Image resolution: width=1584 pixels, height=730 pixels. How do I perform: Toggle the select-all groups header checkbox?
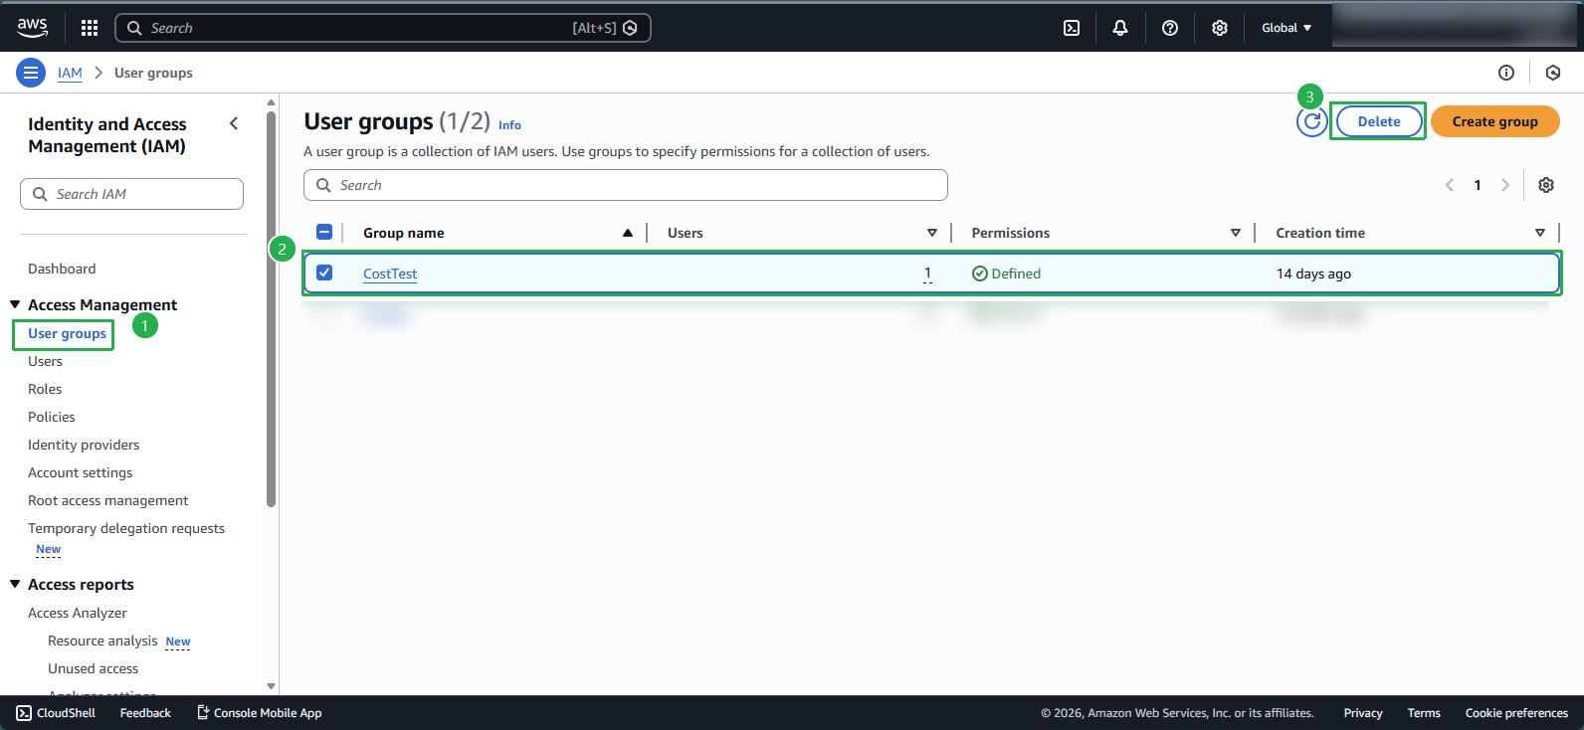point(324,232)
